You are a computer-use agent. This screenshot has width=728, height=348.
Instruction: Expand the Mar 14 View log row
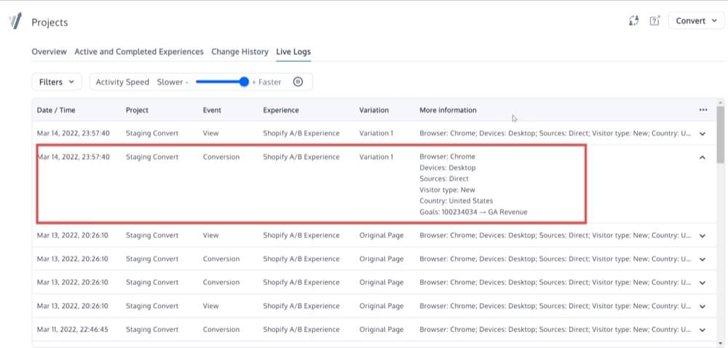point(703,134)
